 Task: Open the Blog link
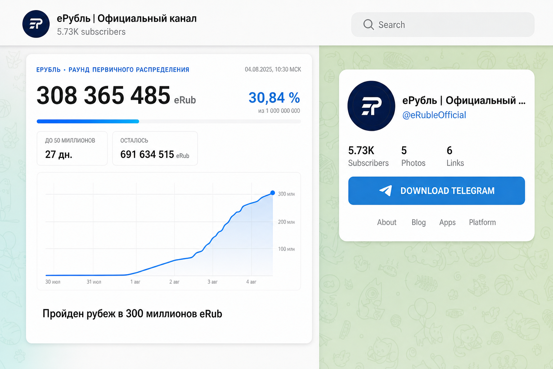(419, 222)
